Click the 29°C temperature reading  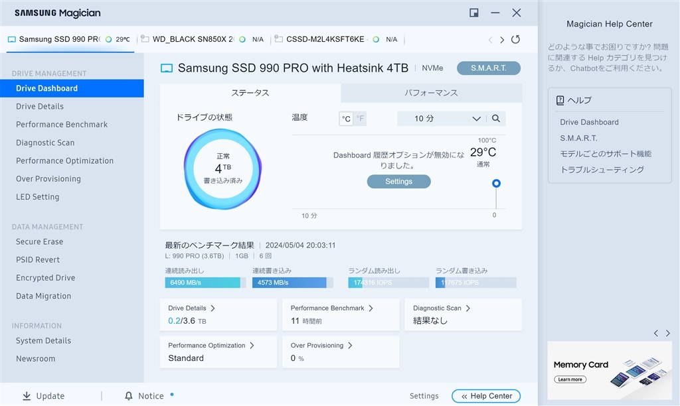pos(483,153)
